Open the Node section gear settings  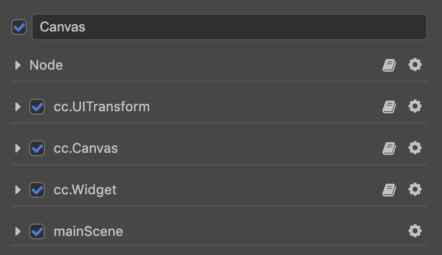coord(415,65)
